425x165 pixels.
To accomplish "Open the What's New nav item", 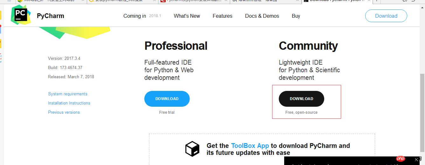I will [187, 16].
